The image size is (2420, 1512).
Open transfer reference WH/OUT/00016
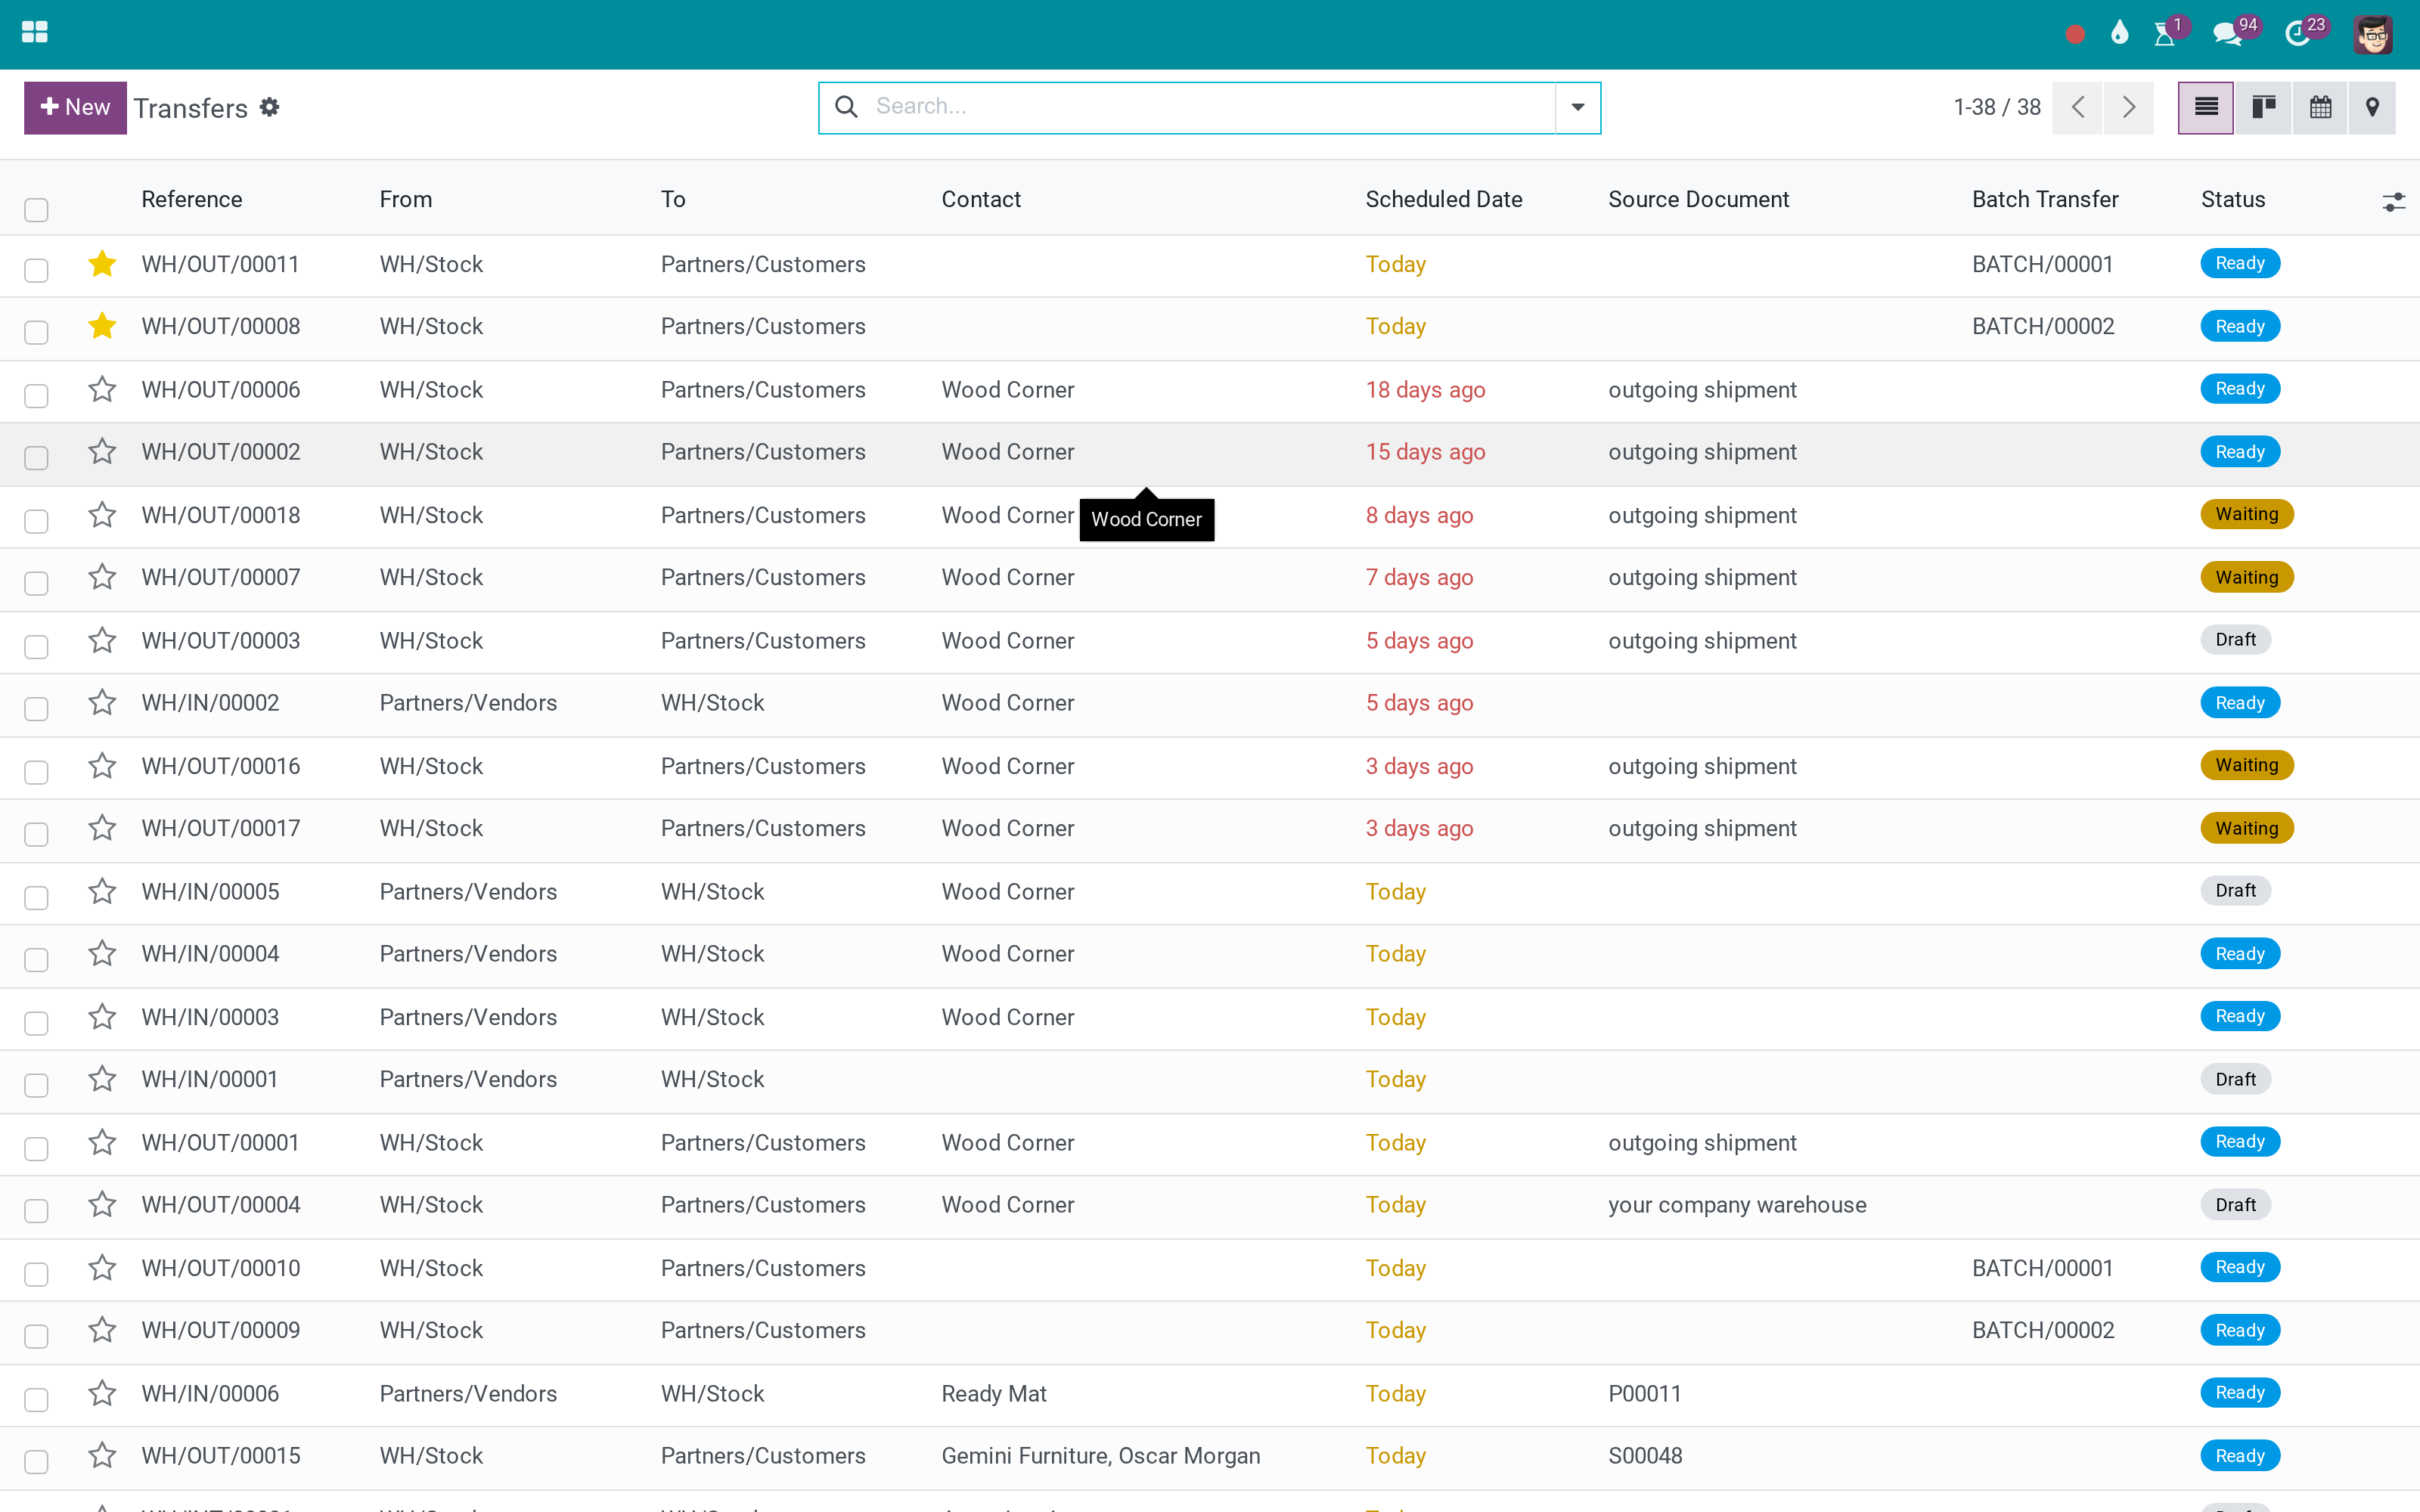[221, 766]
